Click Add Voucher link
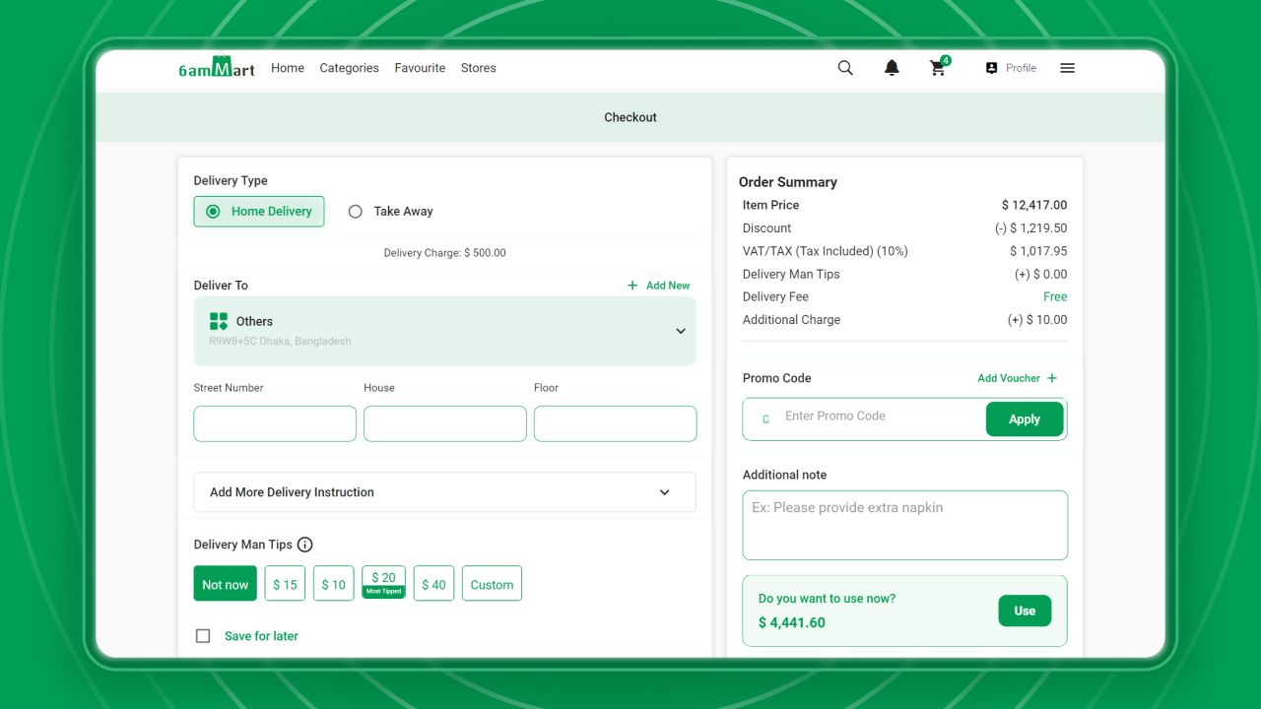Screen dimensions: 1261x709 1009,378
